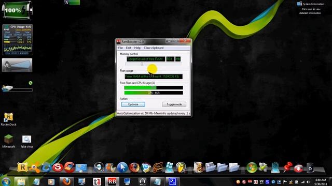Launch Firefox from the dock
This screenshot has height=186, width=332.
pos(134,167)
